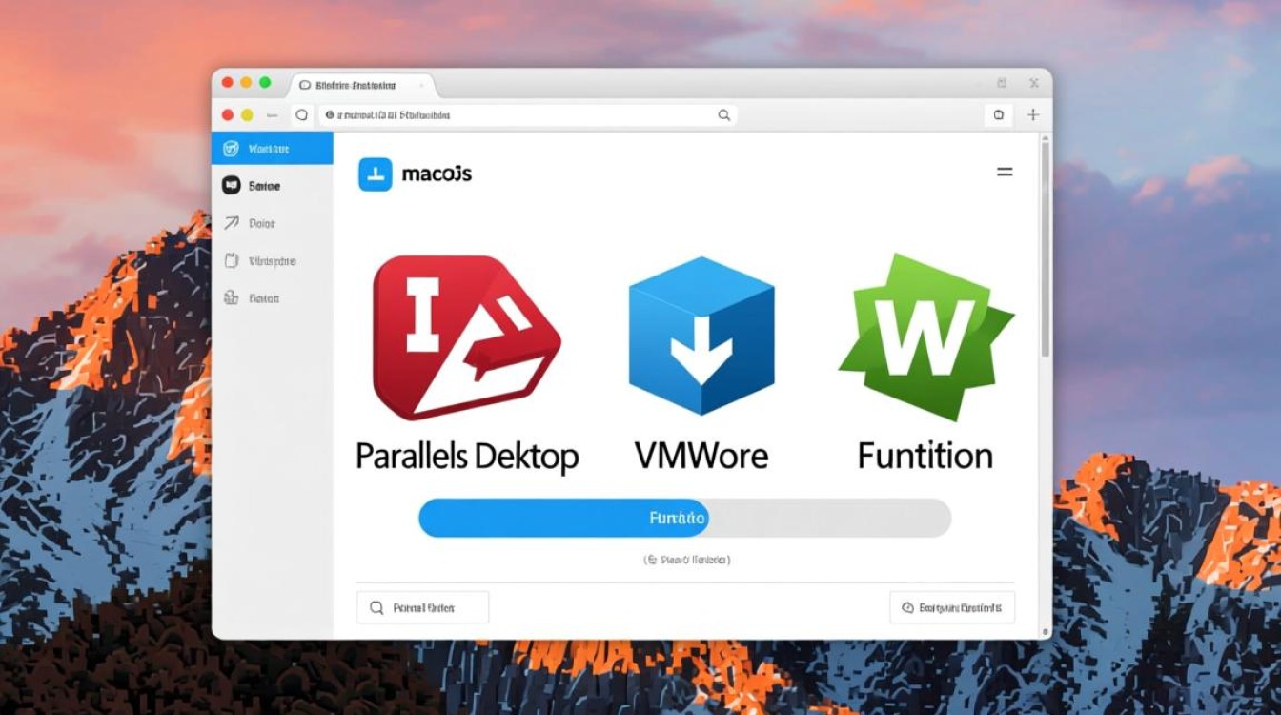This screenshot has width=1281, height=715.
Task: Click the magnifier icon in address bar
Action: pos(724,115)
